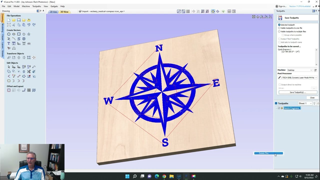Screen dimensions: 320x180
Task: Choose the Selection arrow tool in Edit Objects
Action: point(9,67)
